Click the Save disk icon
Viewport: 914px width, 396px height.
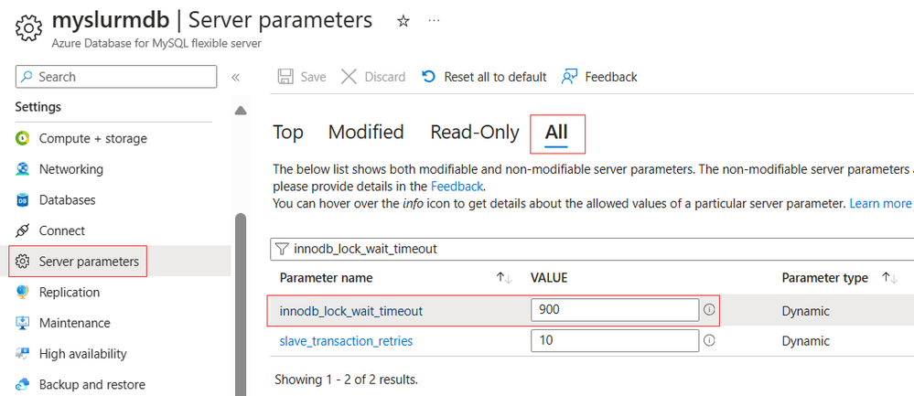coord(285,77)
